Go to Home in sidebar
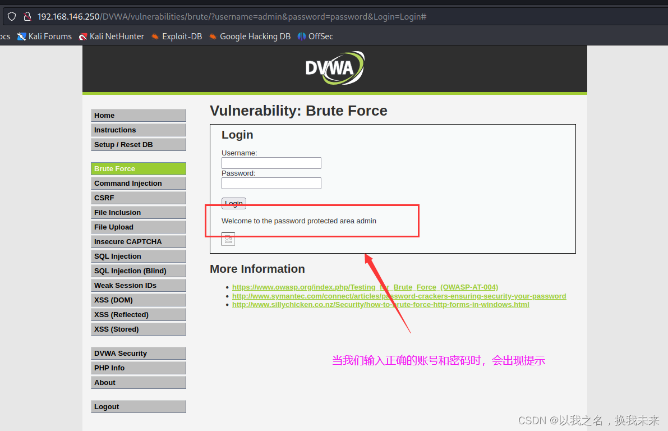Screen dimensions: 668x431 coord(139,116)
